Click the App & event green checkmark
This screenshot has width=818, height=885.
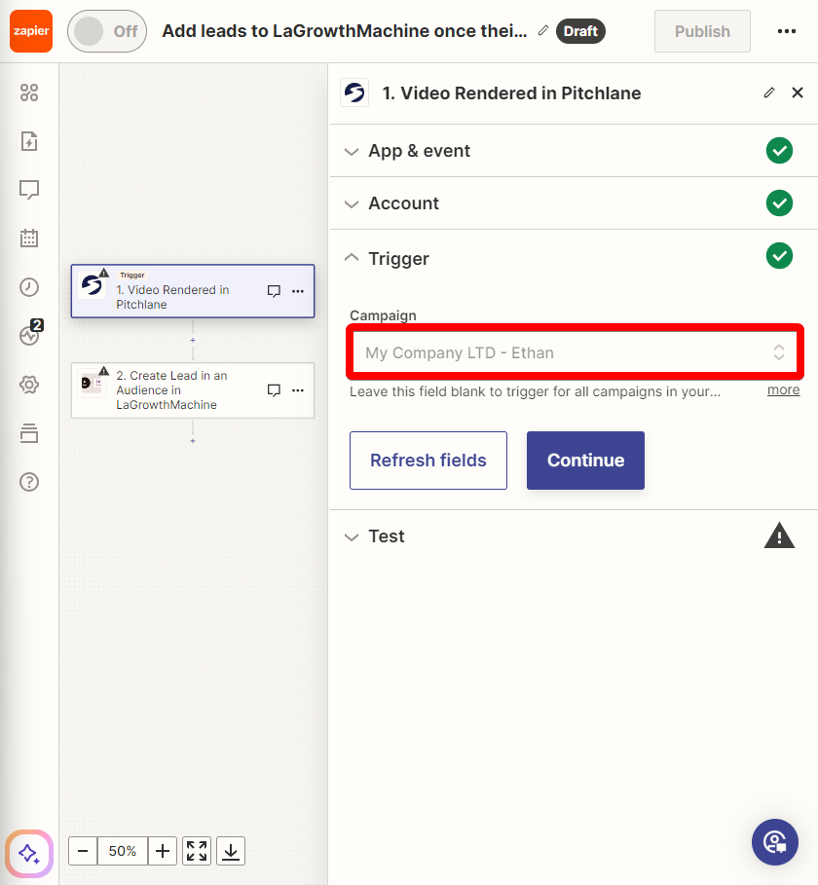coord(779,151)
